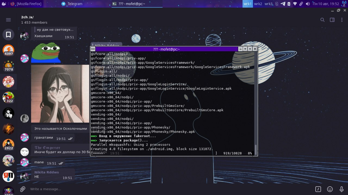Attach a file with paperclip icon
This screenshot has width=348, height=195.
click(23, 189)
